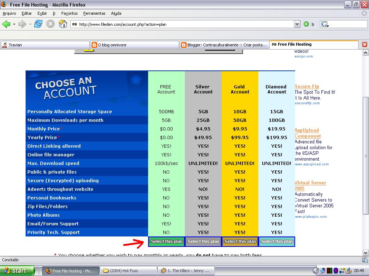Open the Windows Start menu
Viewport: 369px width, 276px height.
click(x=17, y=271)
